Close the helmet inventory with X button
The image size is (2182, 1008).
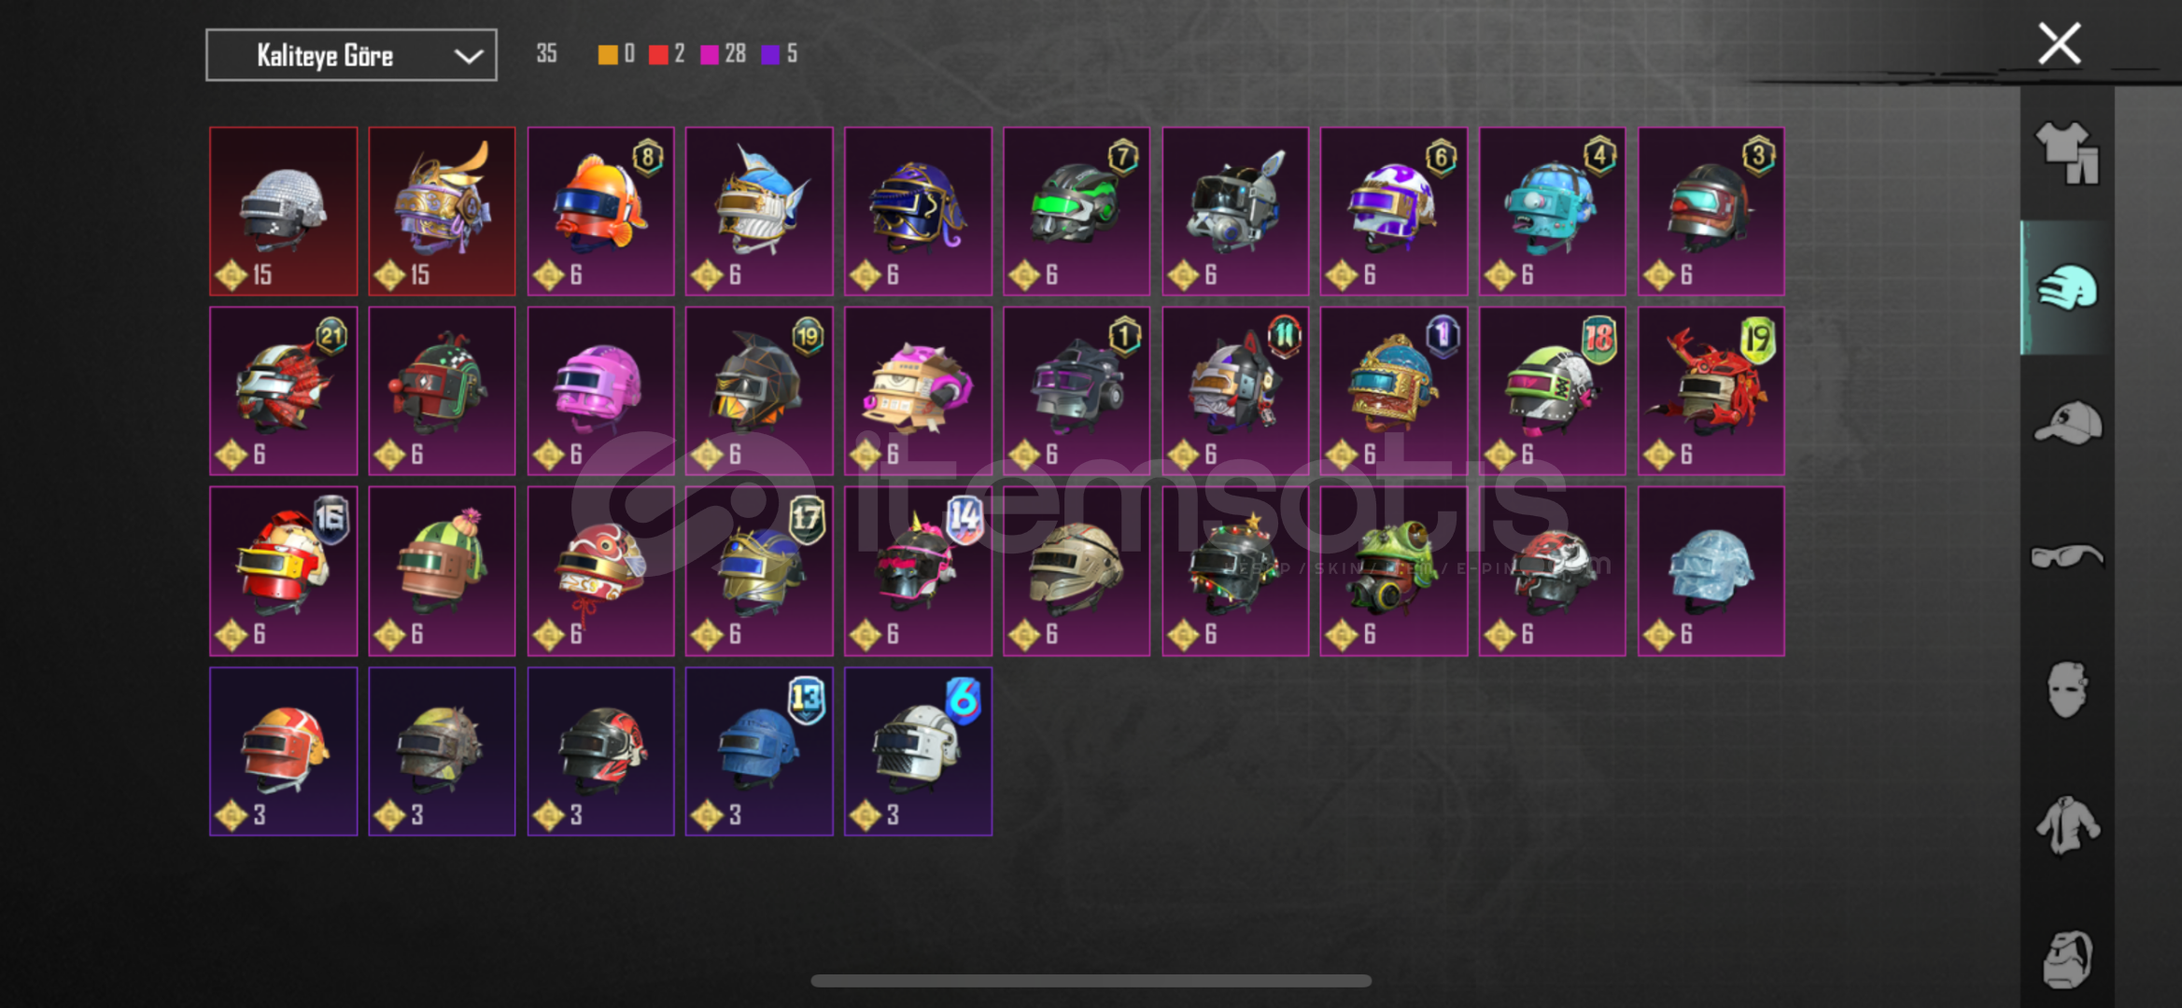tap(2059, 44)
